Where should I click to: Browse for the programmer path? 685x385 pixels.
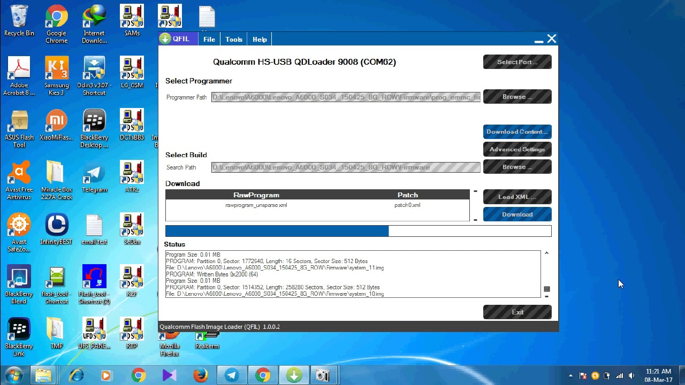pos(517,97)
